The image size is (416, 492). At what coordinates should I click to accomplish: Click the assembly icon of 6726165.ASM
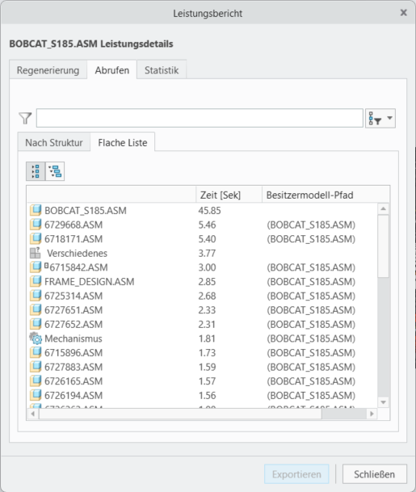click(x=36, y=381)
